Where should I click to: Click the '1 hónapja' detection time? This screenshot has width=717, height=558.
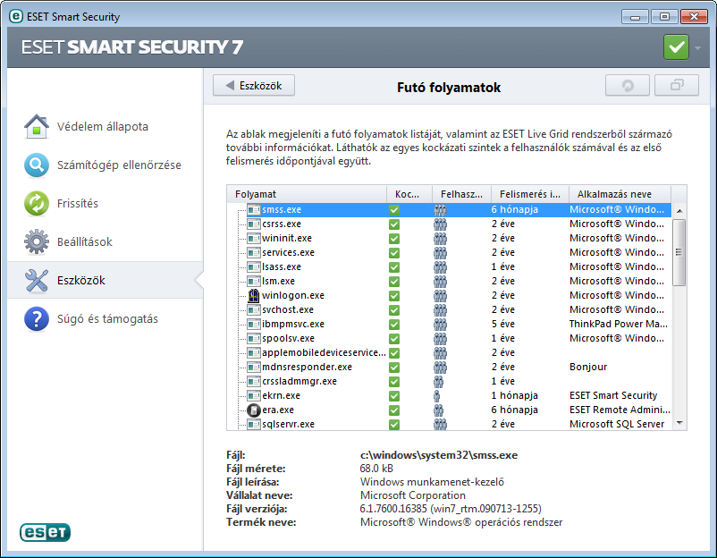coord(514,395)
